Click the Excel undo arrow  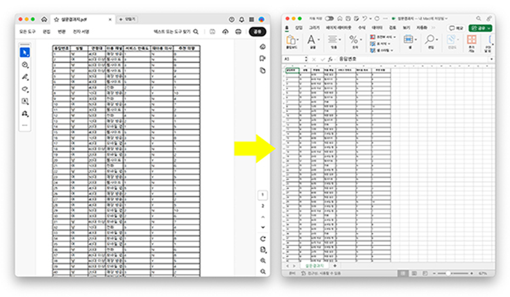point(364,18)
